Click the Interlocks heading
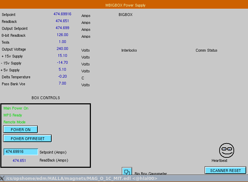248x182 pixels. [x=129, y=51]
